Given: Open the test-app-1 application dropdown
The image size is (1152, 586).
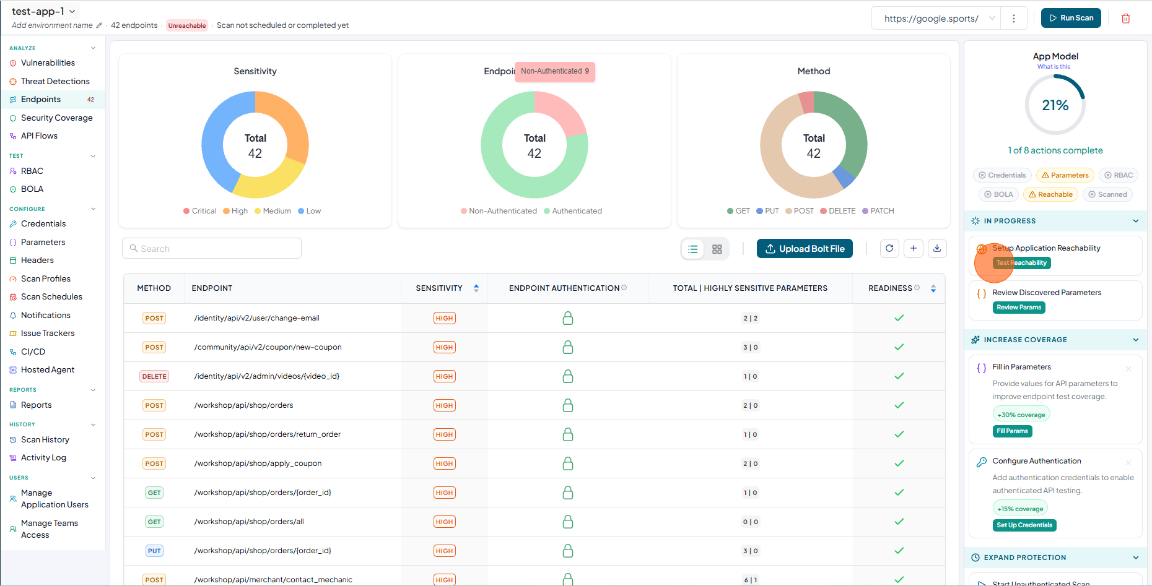Looking at the screenshot, I should click(x=44, y=11).
